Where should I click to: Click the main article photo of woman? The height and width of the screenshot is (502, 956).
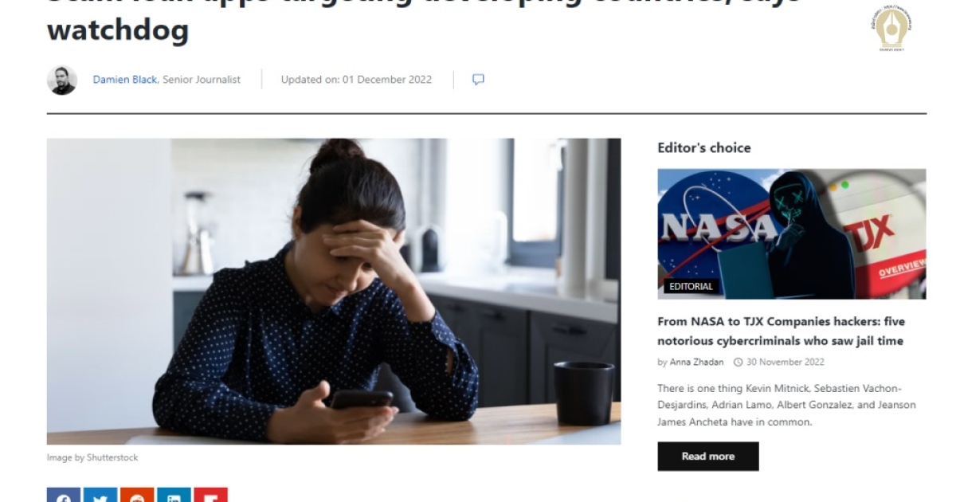[x=334, y=292]
